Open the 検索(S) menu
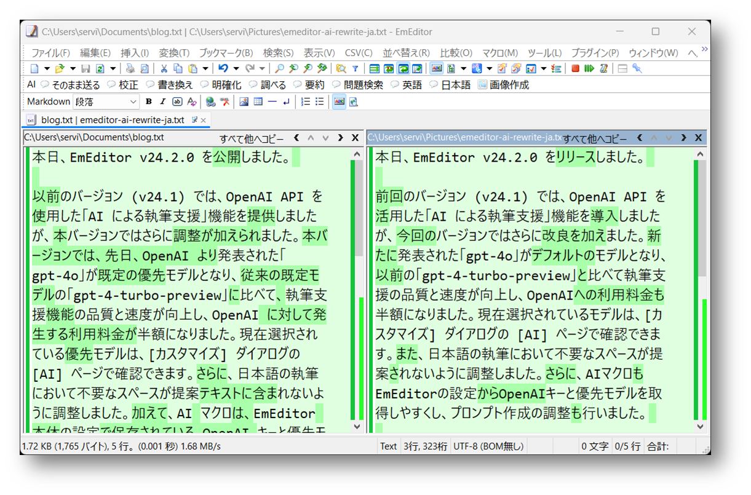 279,53
